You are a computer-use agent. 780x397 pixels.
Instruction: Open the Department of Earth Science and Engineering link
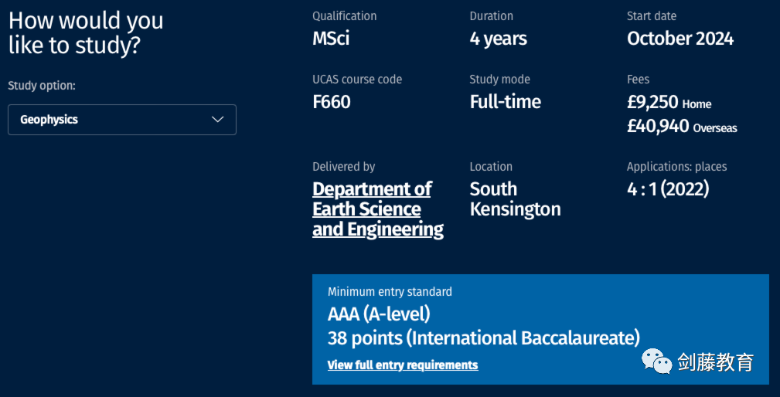[x=377, y=209]
